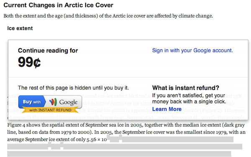The image size is (251, 157).
Task: Click the money back with a single click text
Action: (x=189, y=102)
